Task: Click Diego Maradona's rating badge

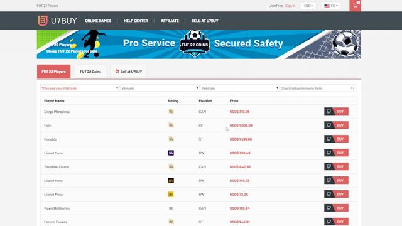Action: coord(171,112)
